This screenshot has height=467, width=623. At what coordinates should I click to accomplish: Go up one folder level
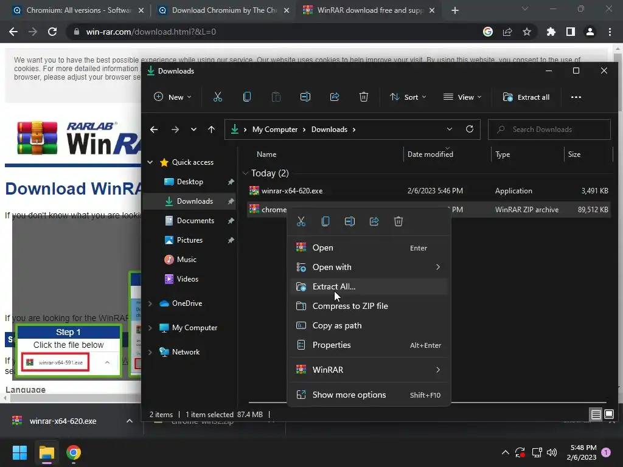click(x=211, y=130)
